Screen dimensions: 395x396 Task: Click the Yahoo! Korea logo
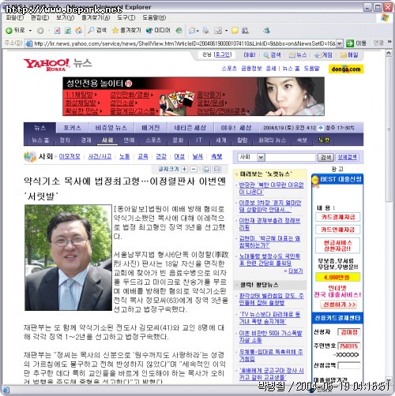coord(47,65)
